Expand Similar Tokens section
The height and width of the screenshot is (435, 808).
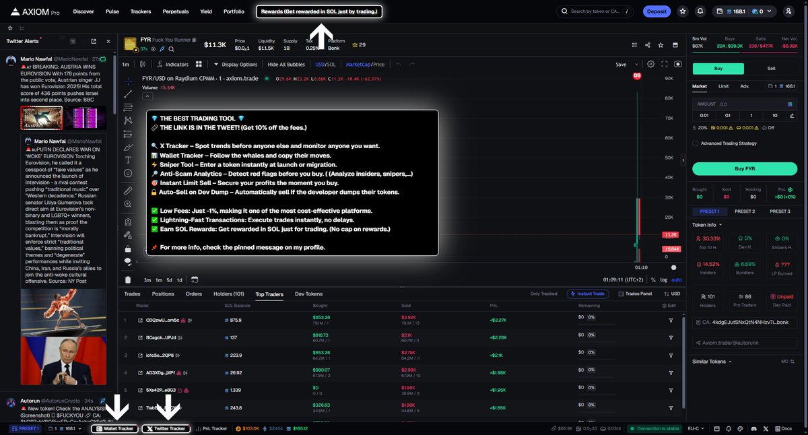click(711, 362)
